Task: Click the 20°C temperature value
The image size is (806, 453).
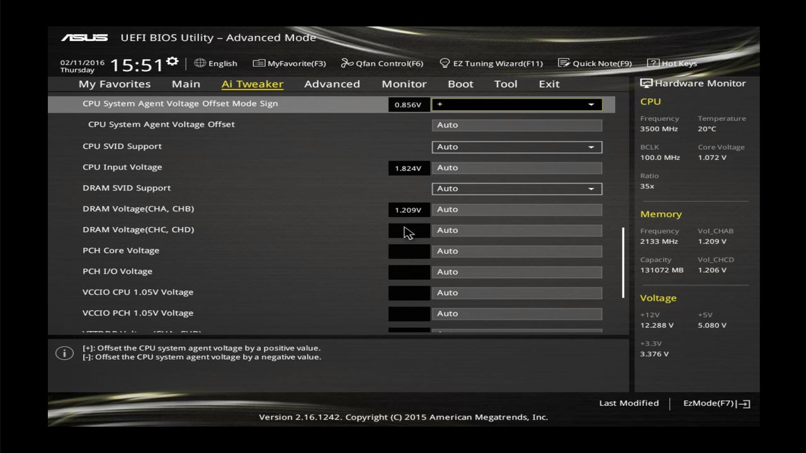Action: pyautogui.click(x=707, y=129)
